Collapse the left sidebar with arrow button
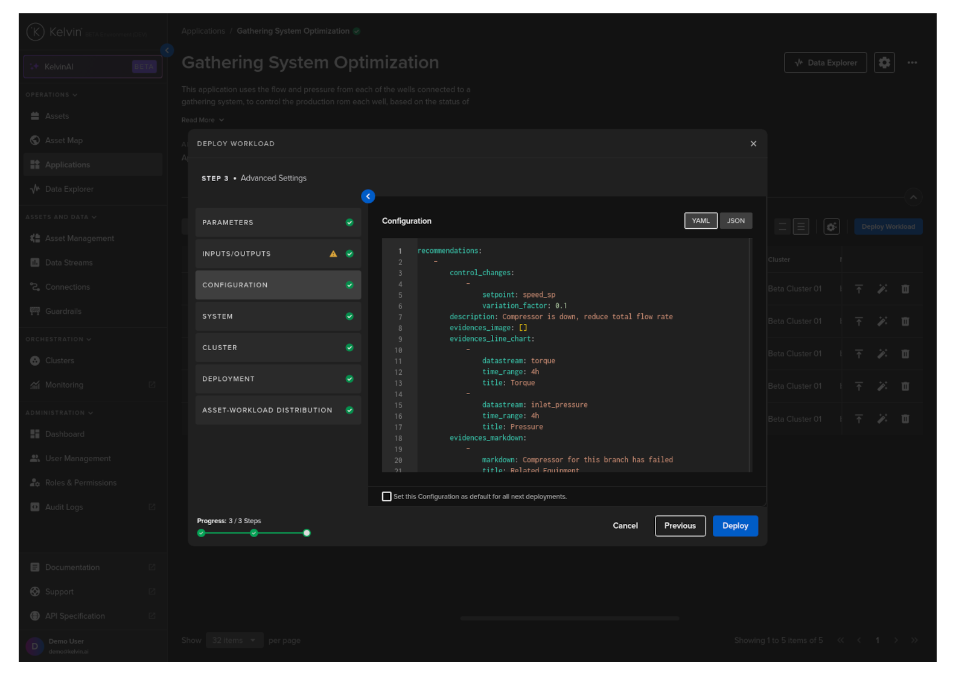The width and height of the screenshot is (956, 676). 167,51
